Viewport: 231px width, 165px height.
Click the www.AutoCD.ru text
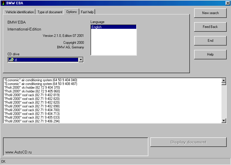[18, 152]
